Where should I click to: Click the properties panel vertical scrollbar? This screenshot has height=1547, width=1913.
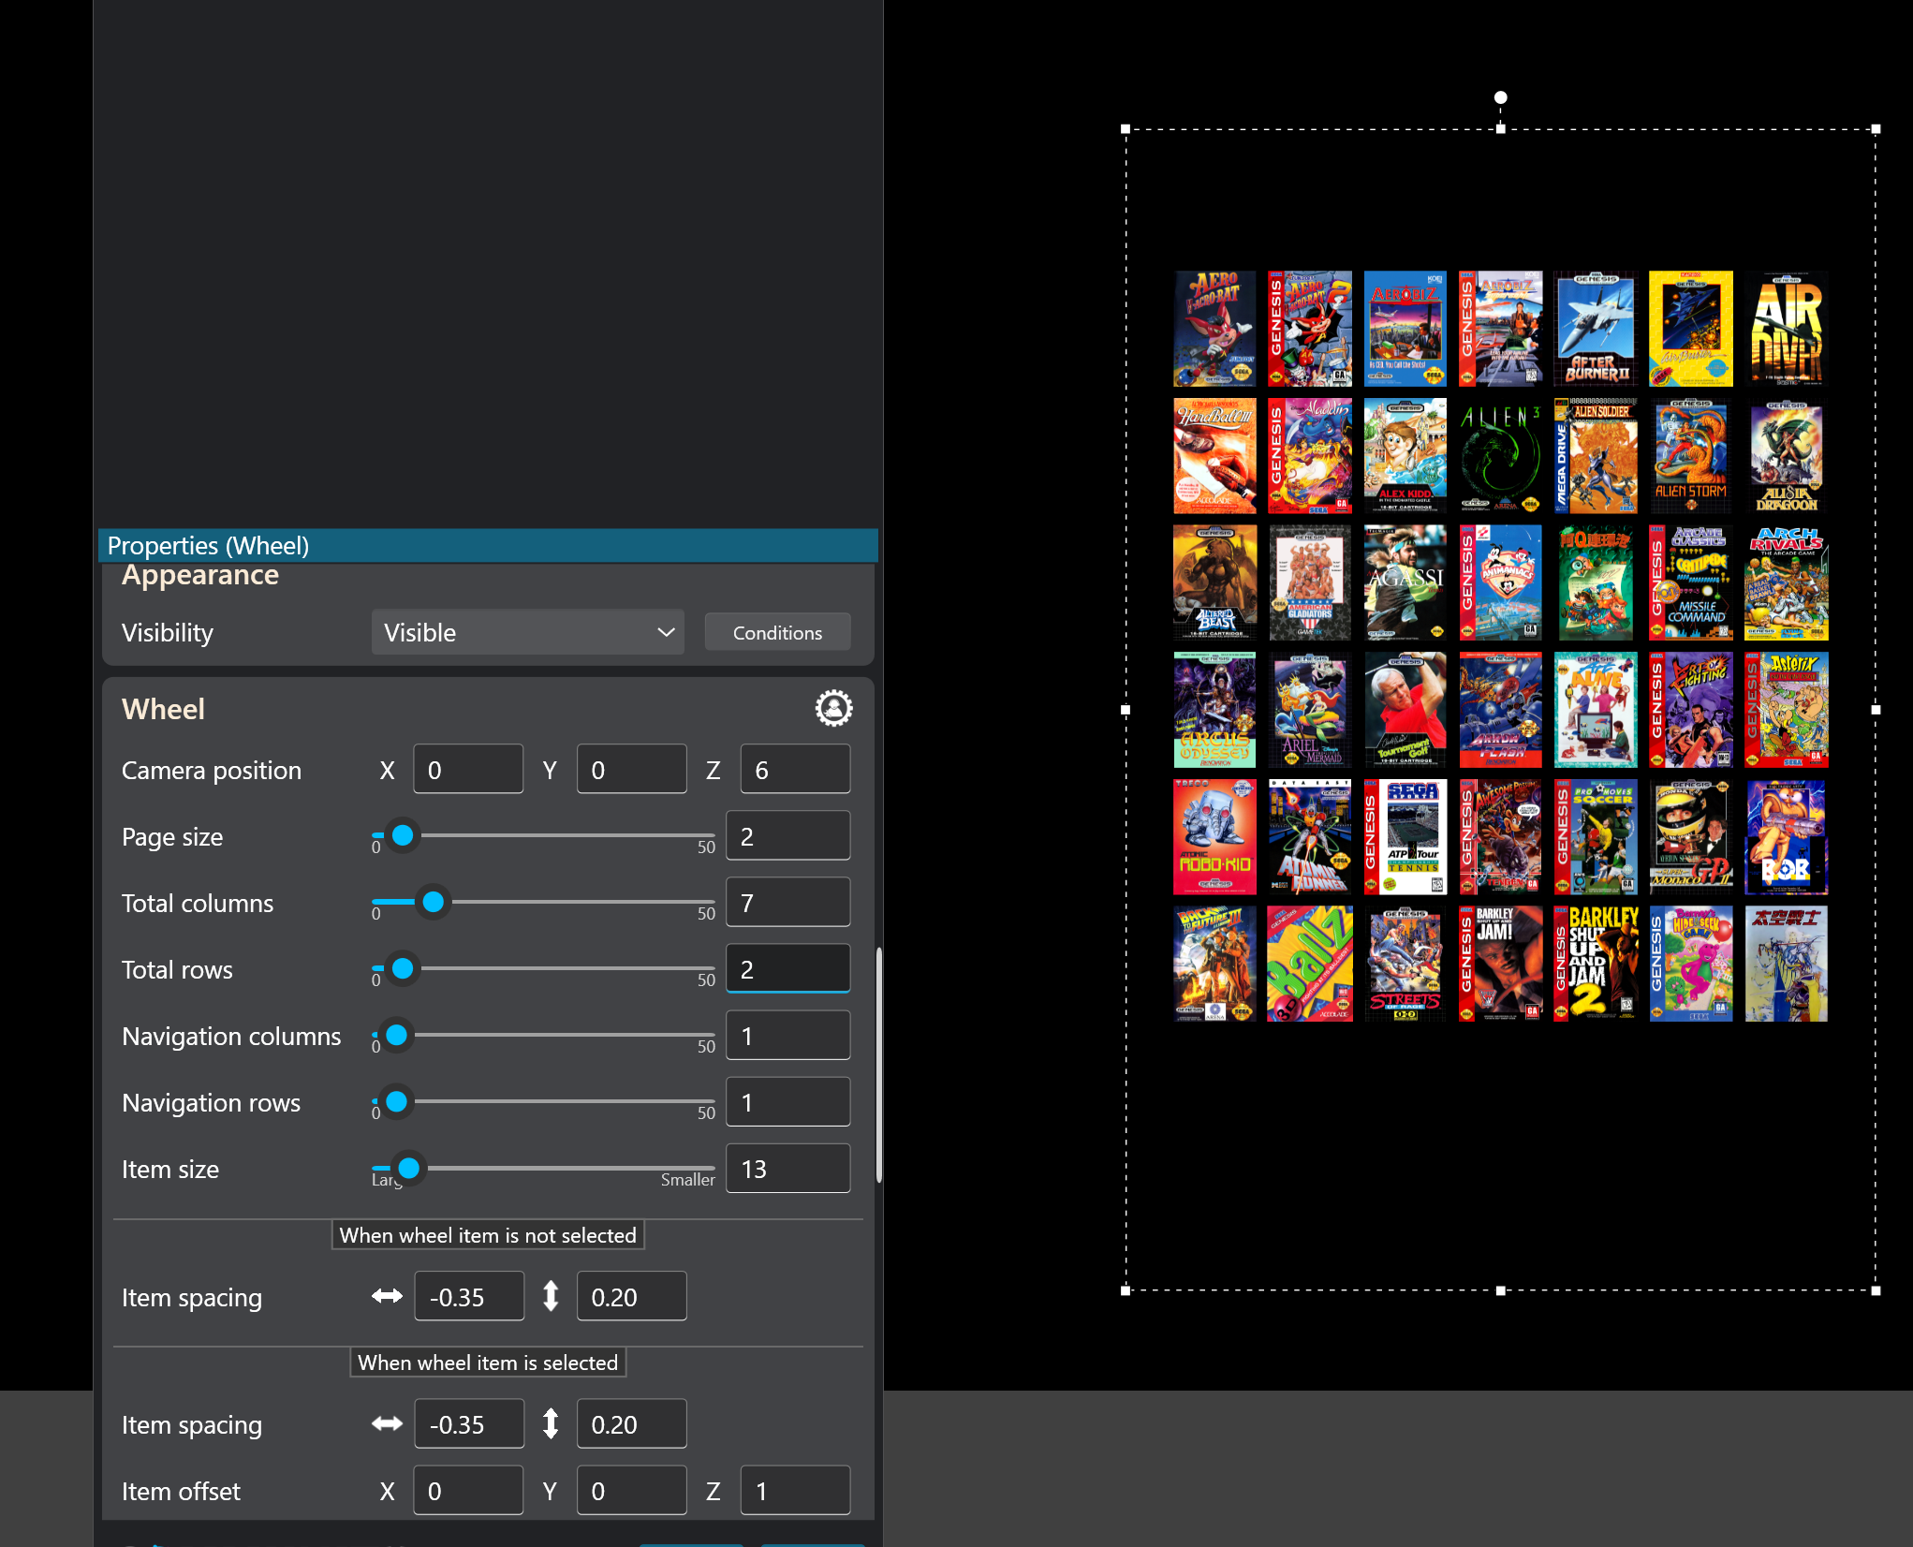click(x=878, y=1065)
